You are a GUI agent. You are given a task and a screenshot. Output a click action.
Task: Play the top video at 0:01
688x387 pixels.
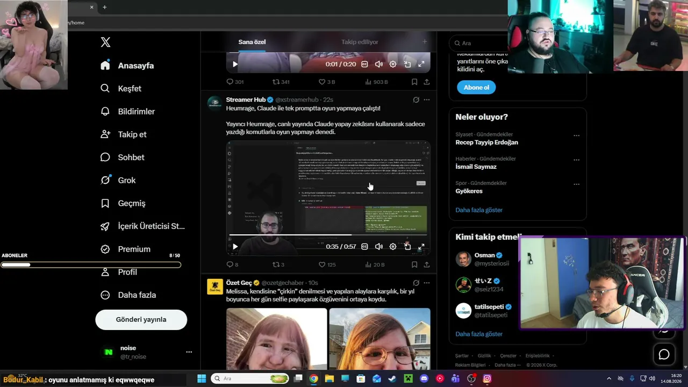click(235, 64)
